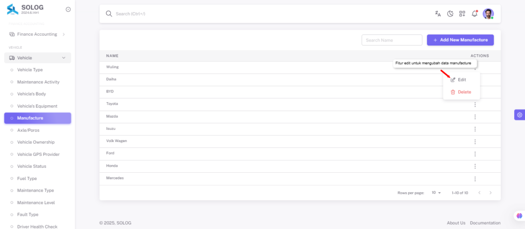525x229 pixels.
Task: Open the language translation icon
Action: click(x=438, y=14)
